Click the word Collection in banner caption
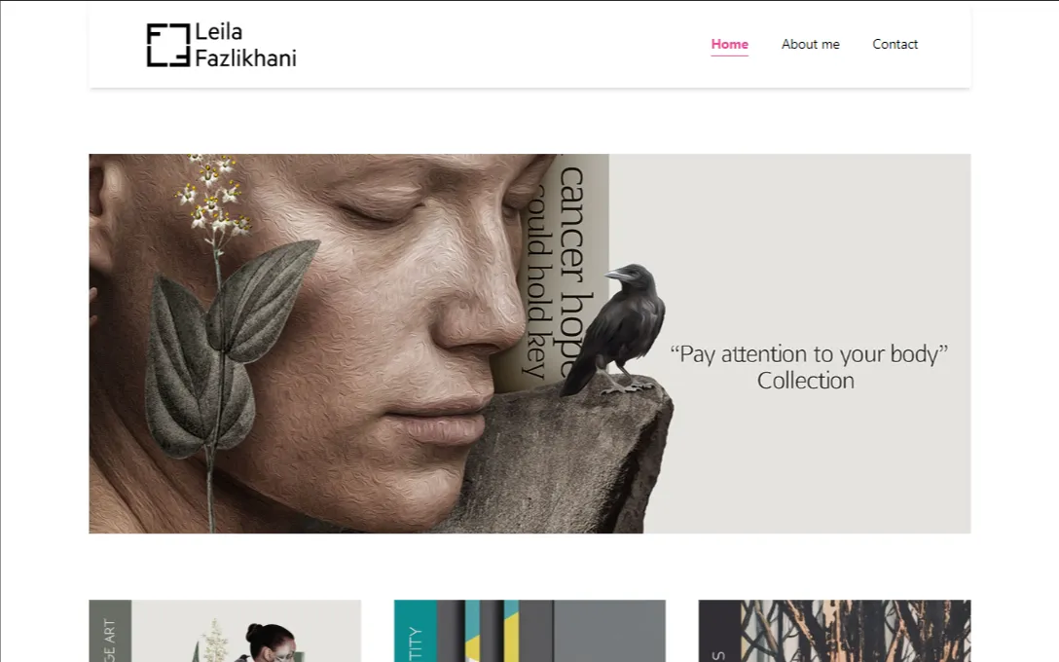Image resolution: width=1059 pixels, height=662 pixels. pyautogui.click(x=806, y=381)
